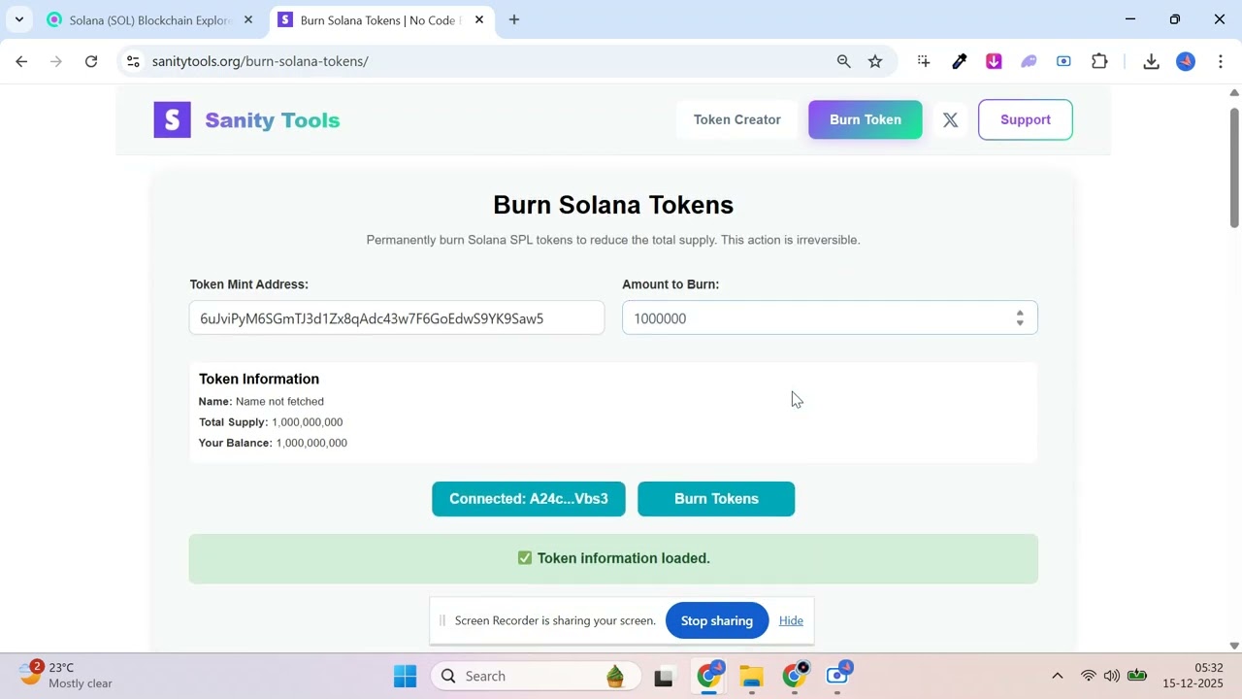Click the Name not fetched text

279,401
